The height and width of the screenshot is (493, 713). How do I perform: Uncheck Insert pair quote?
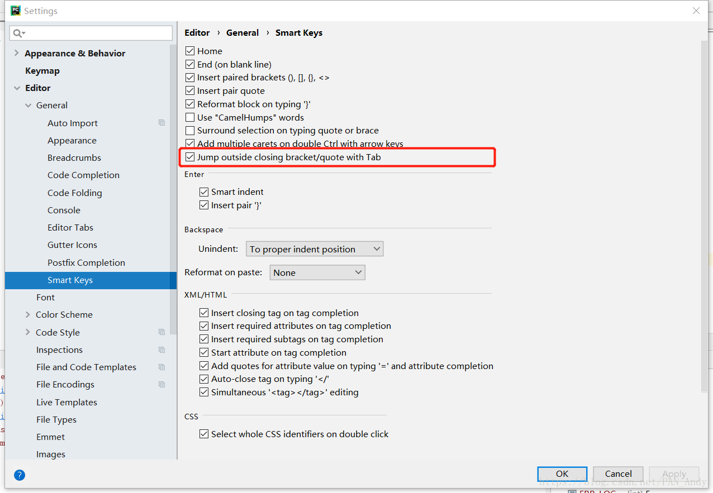pyautogui.click(x=190, y=90)
